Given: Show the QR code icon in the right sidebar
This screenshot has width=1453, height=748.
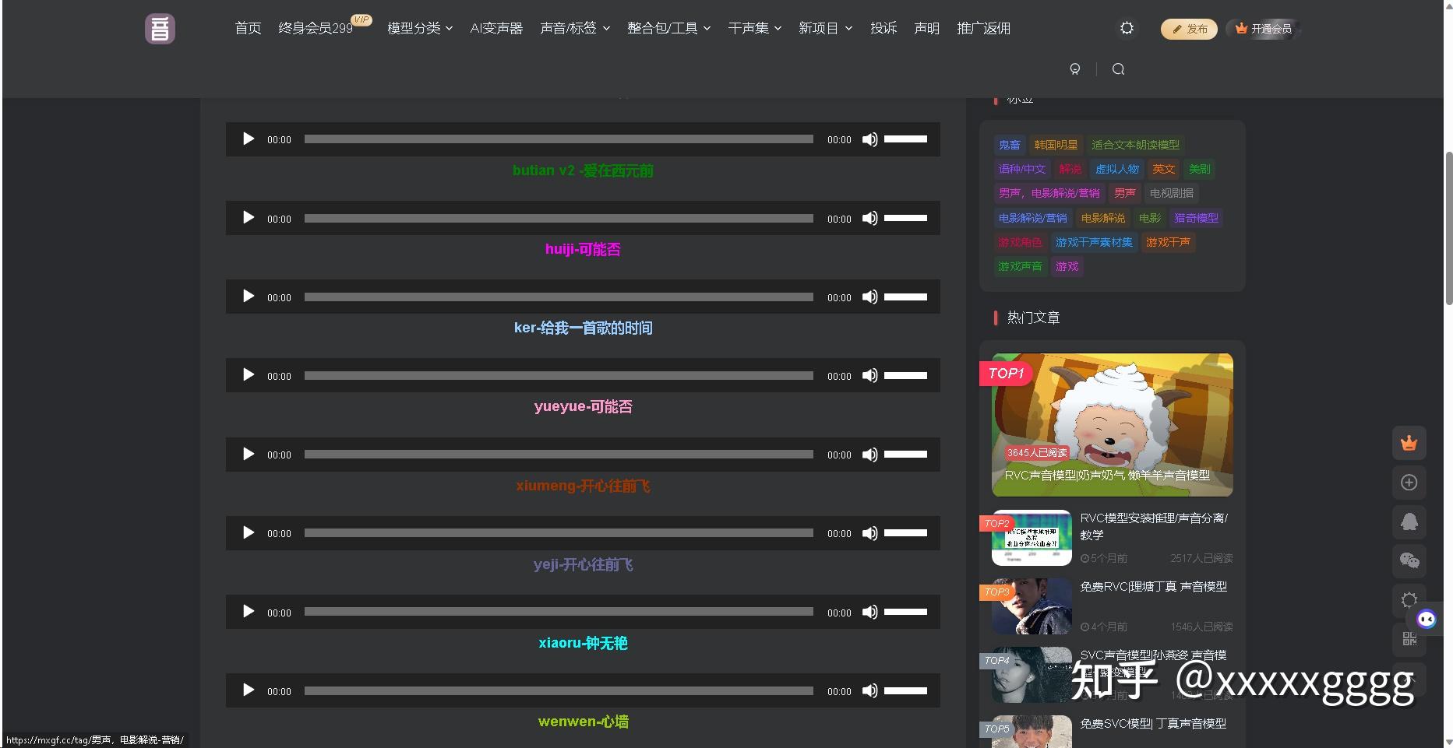Looking at the screenshot, I should click(1409, 639).
